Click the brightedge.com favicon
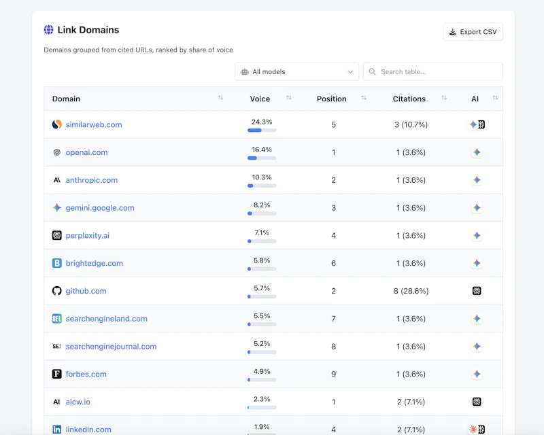544x435 pixels. pos(57,263)
